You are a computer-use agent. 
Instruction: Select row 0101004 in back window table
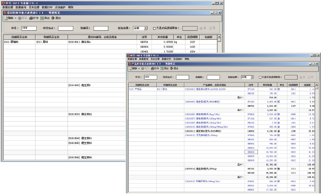click(80, 138)
